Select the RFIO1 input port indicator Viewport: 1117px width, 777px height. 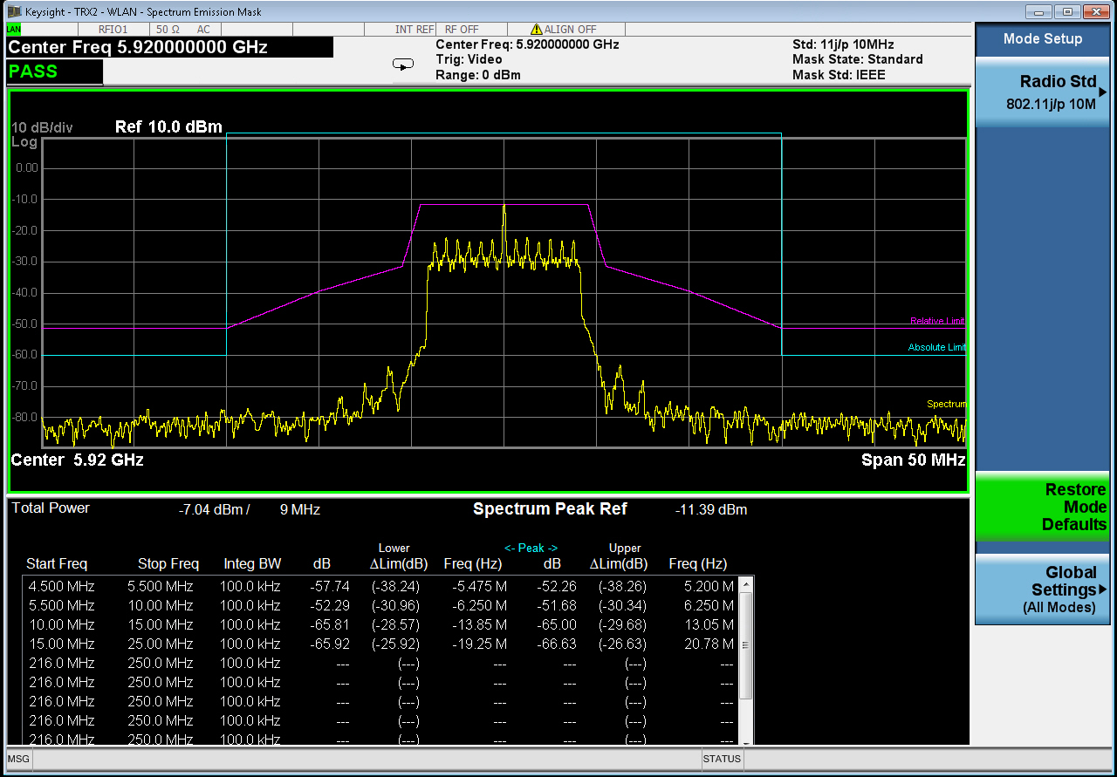pos(113,29)
